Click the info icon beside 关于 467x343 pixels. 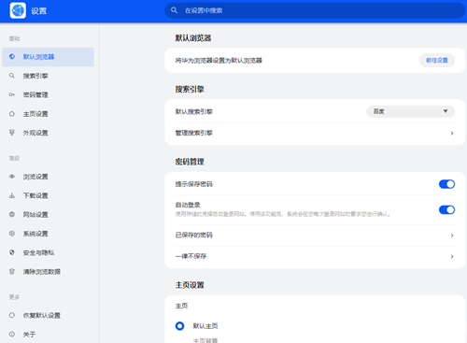pyautogui.click(x=12, y=335)
